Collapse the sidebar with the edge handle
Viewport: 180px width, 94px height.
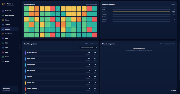[x=20, y=47]
